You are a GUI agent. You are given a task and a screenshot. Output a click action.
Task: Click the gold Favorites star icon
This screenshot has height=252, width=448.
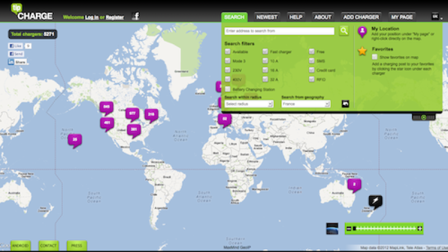(x=362, y=51)
